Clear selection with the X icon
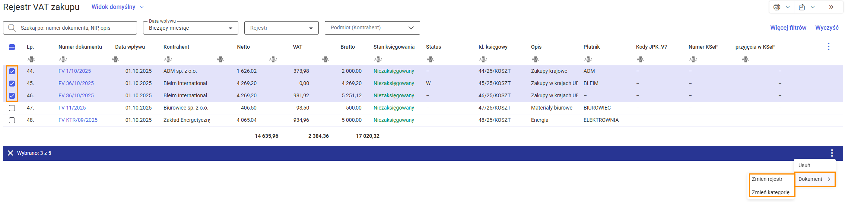The width and height of the screenshot is (845, 202). (10, 153)
